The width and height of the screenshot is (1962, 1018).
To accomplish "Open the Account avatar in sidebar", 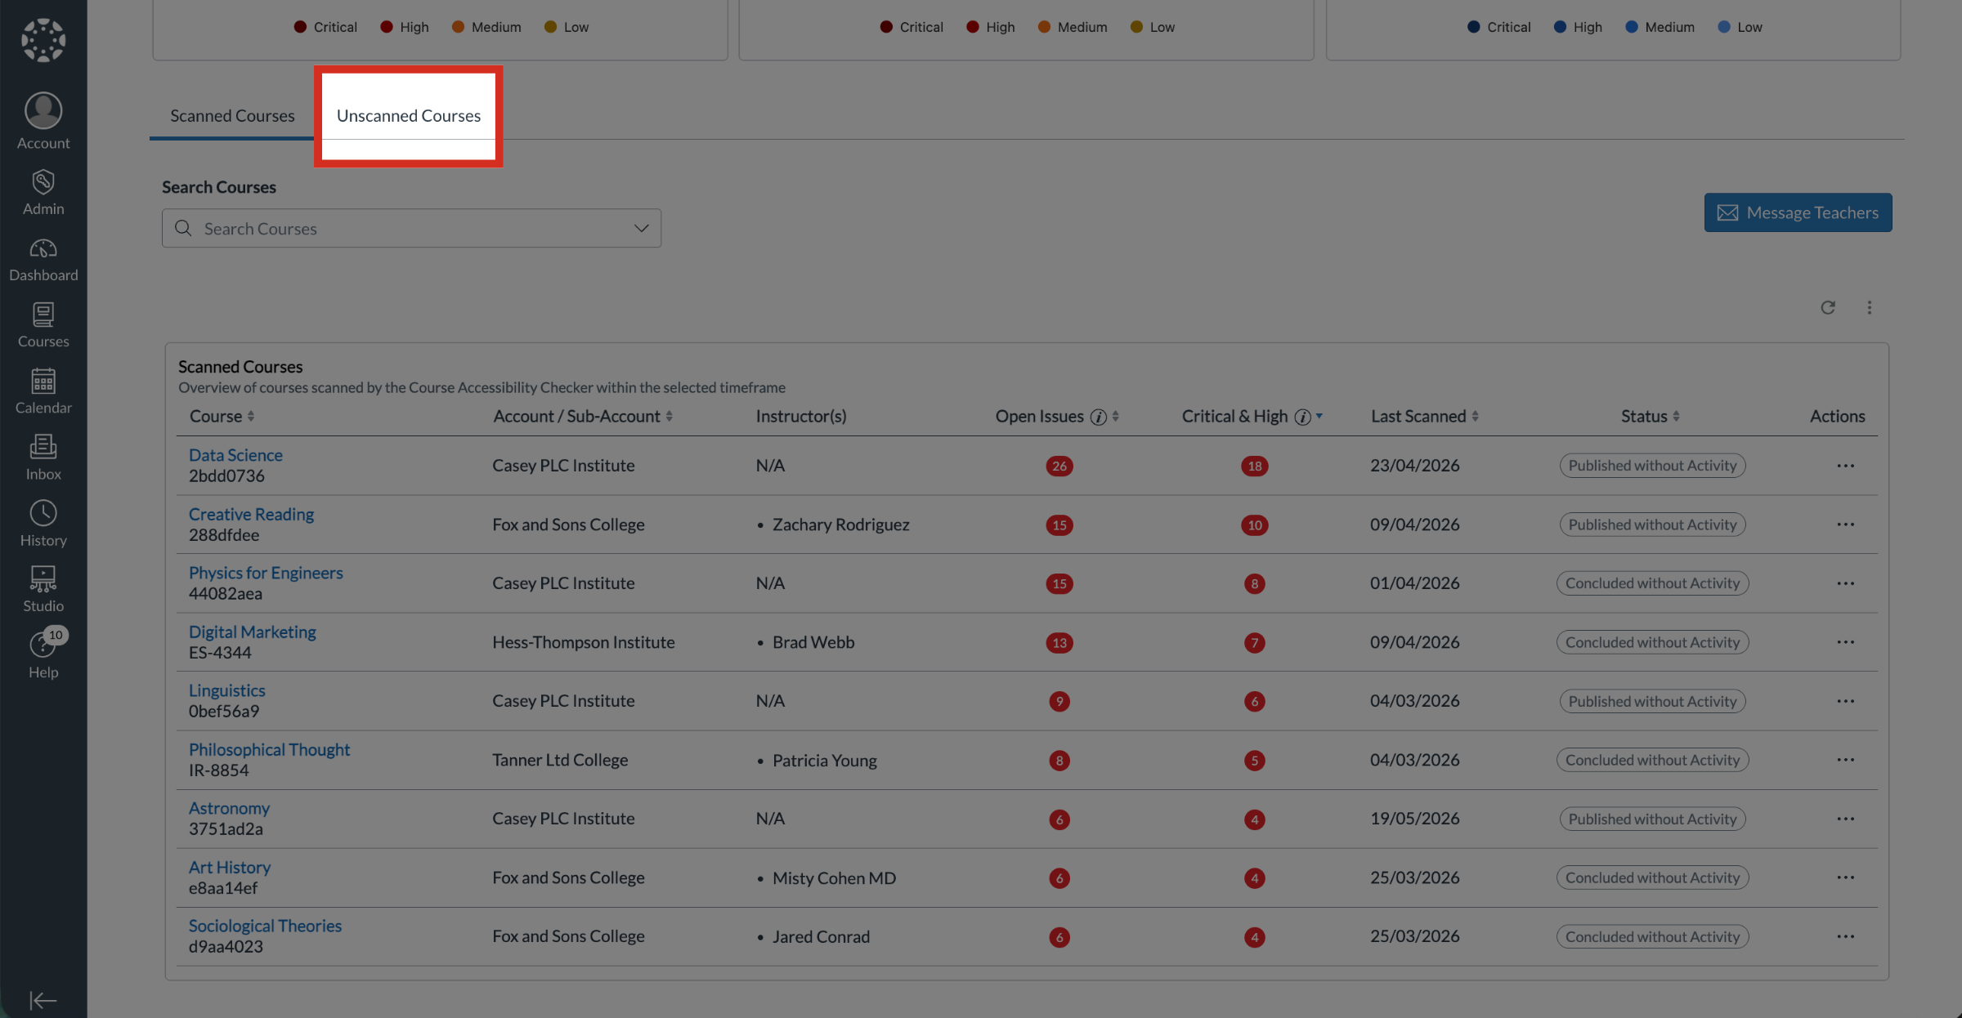I will [x=43, y=110].
